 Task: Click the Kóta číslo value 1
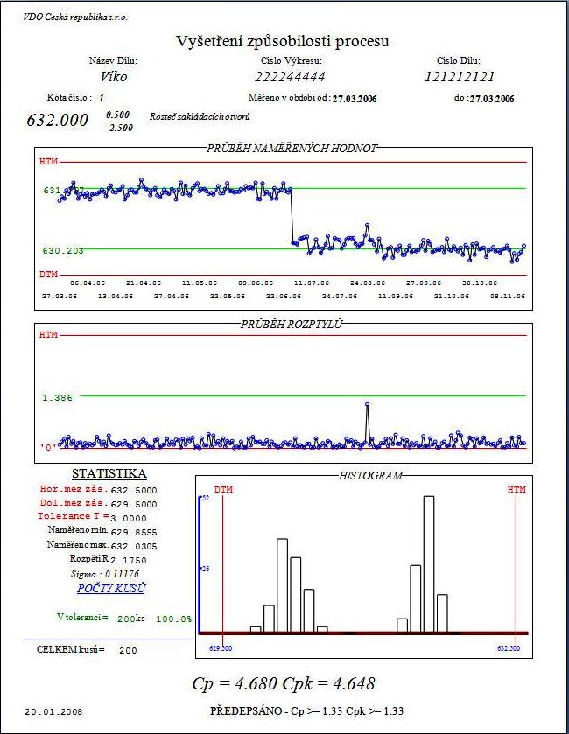(x=102, y=98)
